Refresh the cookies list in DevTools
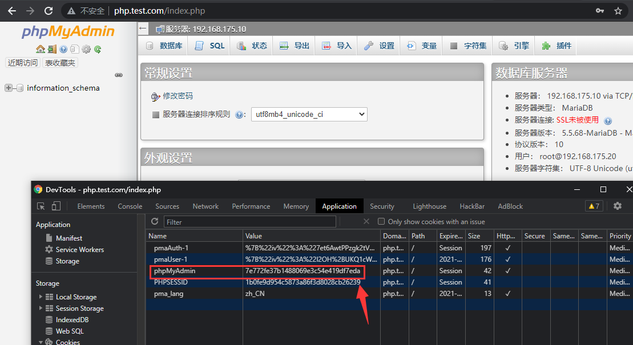Viewport: 633px width, 345px height. click(155, 221)
